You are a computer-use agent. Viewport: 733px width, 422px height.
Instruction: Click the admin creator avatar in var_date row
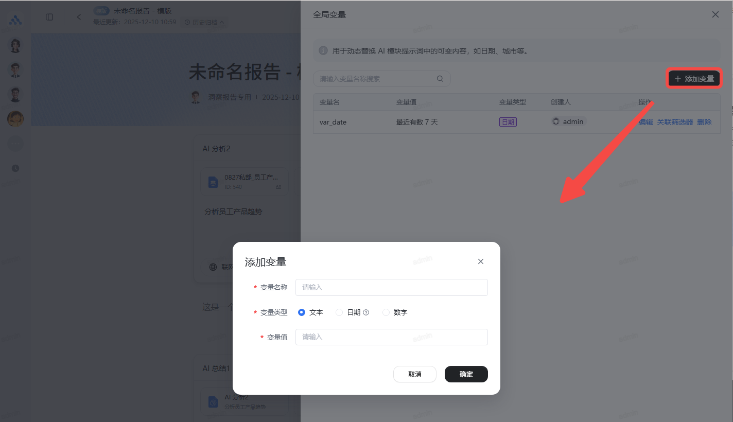[x=556, y=122]
